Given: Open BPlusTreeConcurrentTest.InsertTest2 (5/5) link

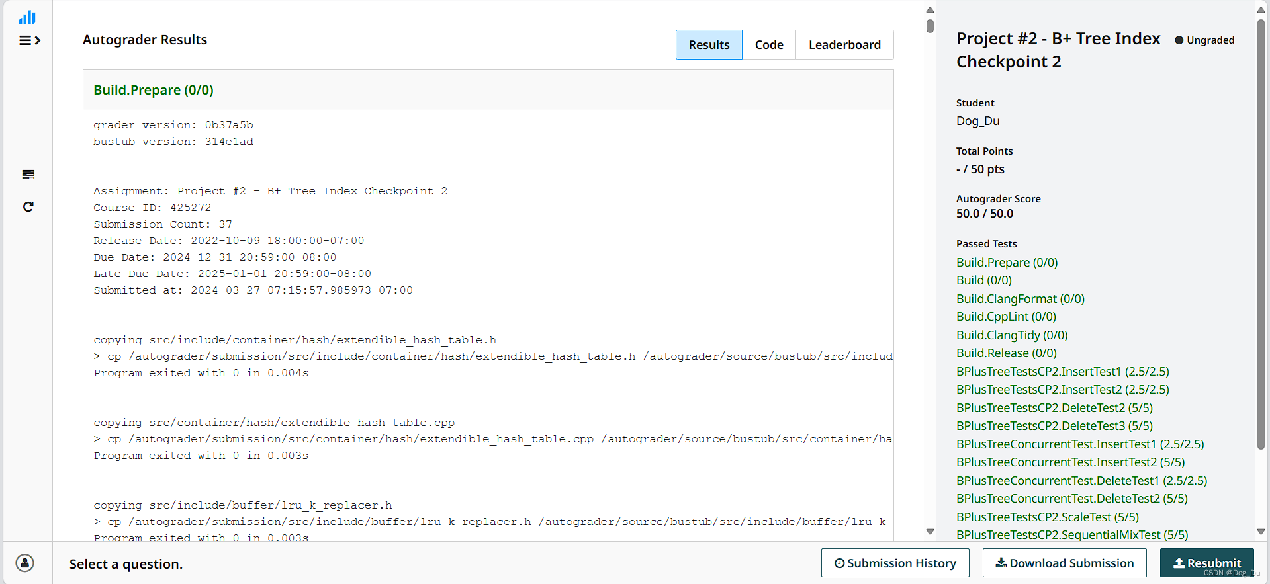Looking at the screenshot, I should click(x=1071, y=462).
